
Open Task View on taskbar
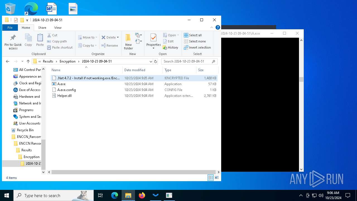[100, 195]
